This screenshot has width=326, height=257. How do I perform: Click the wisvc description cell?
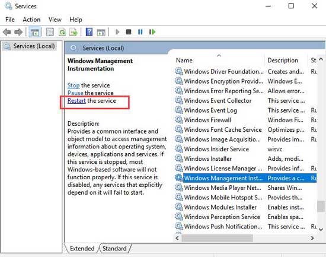coord(275,149)
